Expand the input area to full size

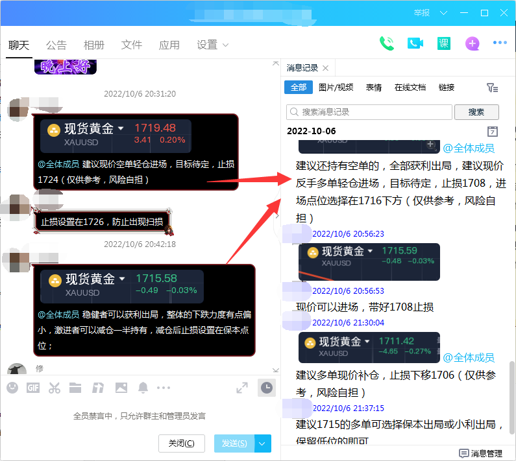pos(241,388)
